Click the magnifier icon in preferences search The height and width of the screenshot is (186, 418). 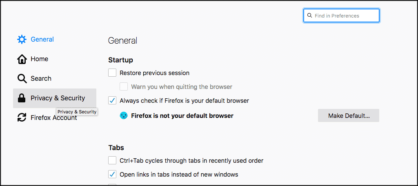[309, 16]
